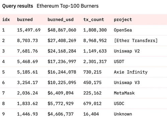
Task: Select the 8,968,952 tx_count value
Action: click(95, 41)
